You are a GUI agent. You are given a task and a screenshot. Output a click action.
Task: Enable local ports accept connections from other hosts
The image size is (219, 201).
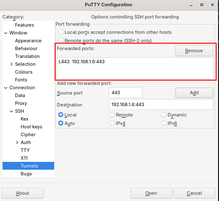click(61, 32)
